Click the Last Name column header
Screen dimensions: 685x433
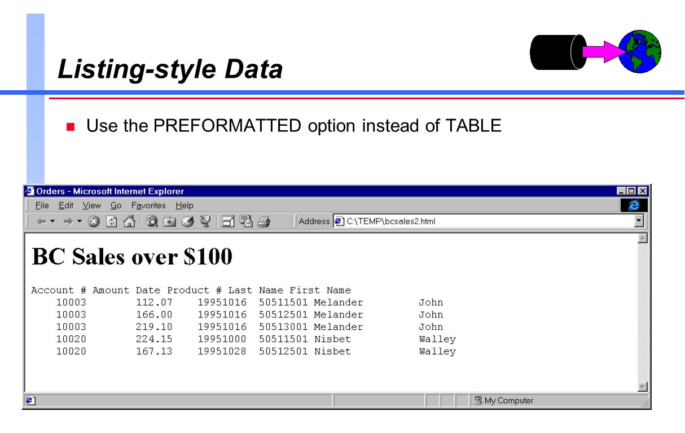[x=256, y=290]
